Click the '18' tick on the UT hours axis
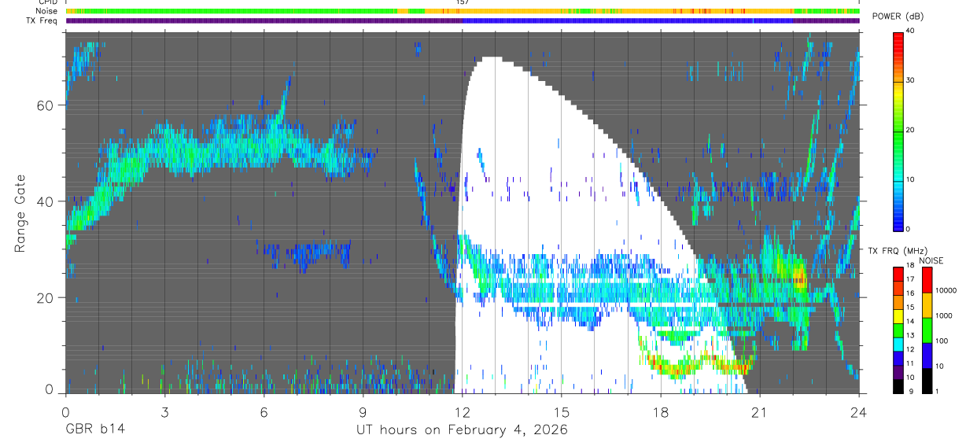The image size is (966, 446). (661, 411)
